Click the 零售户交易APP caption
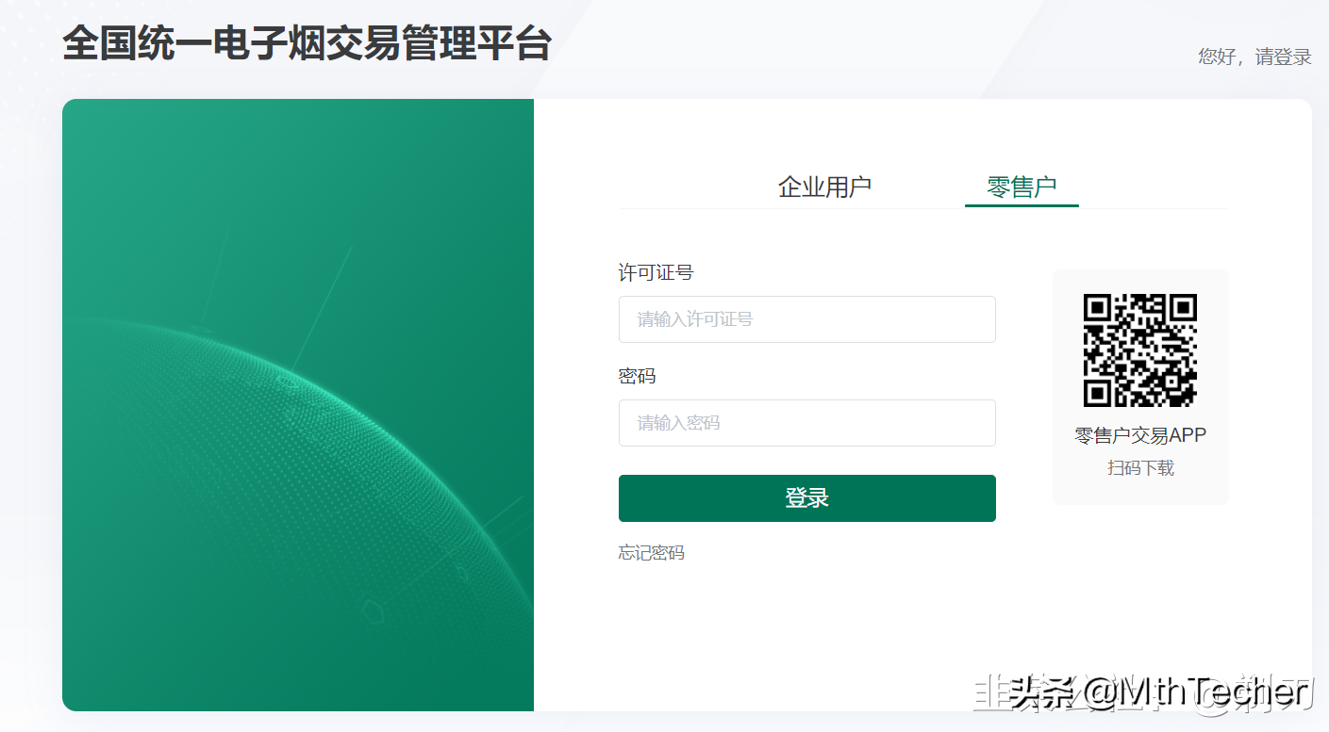Viewport: 1329px width, 732px height. pyautogui.click(x=1140, y=435)
